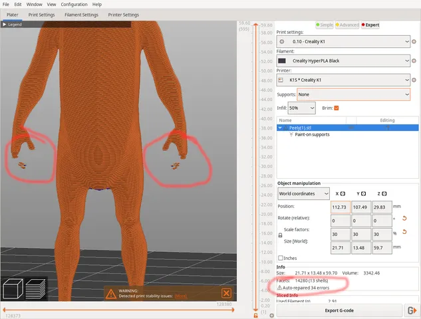421x319 pixels.
Task: Click the Send G-code icon button
Action: (412, 310)
